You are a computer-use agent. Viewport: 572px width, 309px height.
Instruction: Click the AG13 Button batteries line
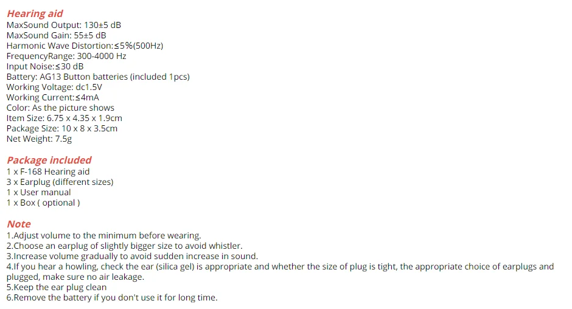tap(98, 77)
